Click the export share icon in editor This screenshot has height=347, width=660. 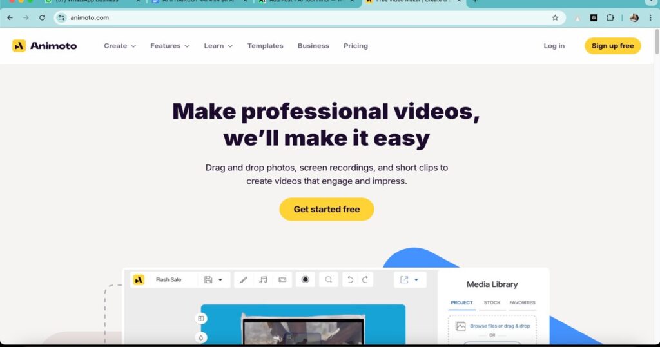[404, 280]
